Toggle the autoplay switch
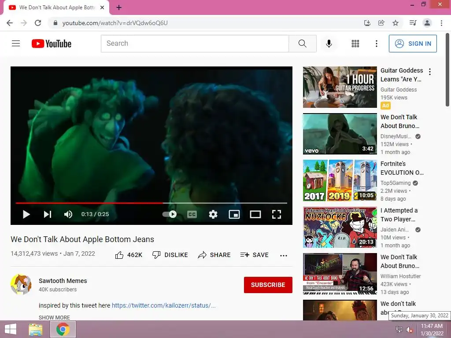 pos(170,214)
